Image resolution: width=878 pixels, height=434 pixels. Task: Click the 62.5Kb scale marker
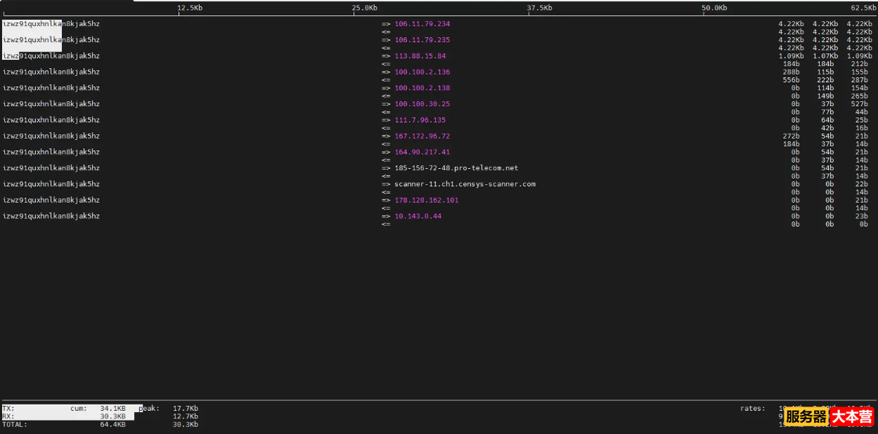[x=863, y=8]
